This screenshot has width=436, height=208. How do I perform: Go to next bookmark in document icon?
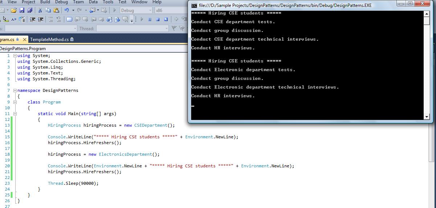[117, 19]
